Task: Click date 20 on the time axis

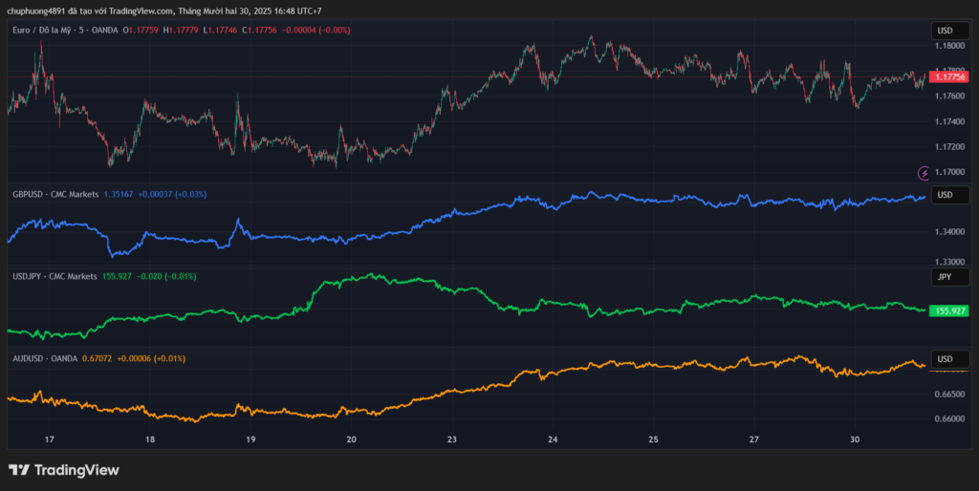Action: [351, 439]
